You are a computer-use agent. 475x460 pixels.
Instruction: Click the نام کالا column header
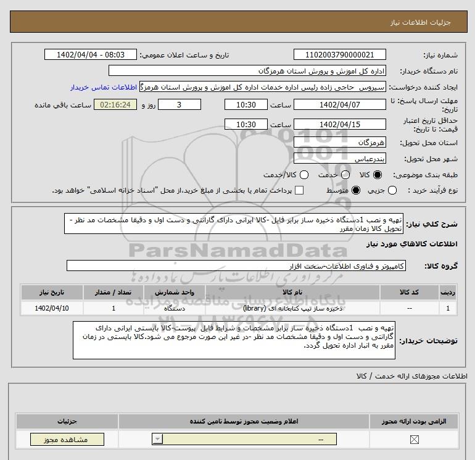(x=292, y=292)
